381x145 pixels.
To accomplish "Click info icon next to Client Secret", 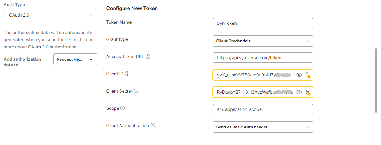I will point(136,91).
